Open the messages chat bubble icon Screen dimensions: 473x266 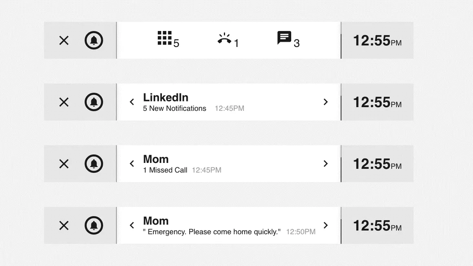284,38
